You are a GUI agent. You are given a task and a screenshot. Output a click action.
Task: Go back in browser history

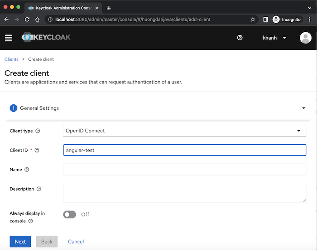tap(6, 20)
